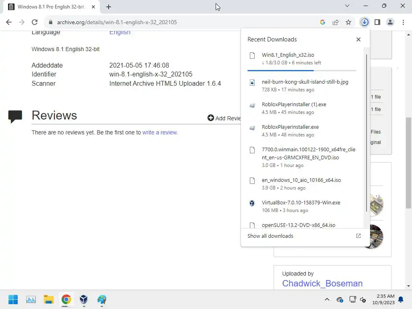The image size is (412, 309).
Task: Open RobloxPlayerInstaller (1).exe download
Action: 302,108
